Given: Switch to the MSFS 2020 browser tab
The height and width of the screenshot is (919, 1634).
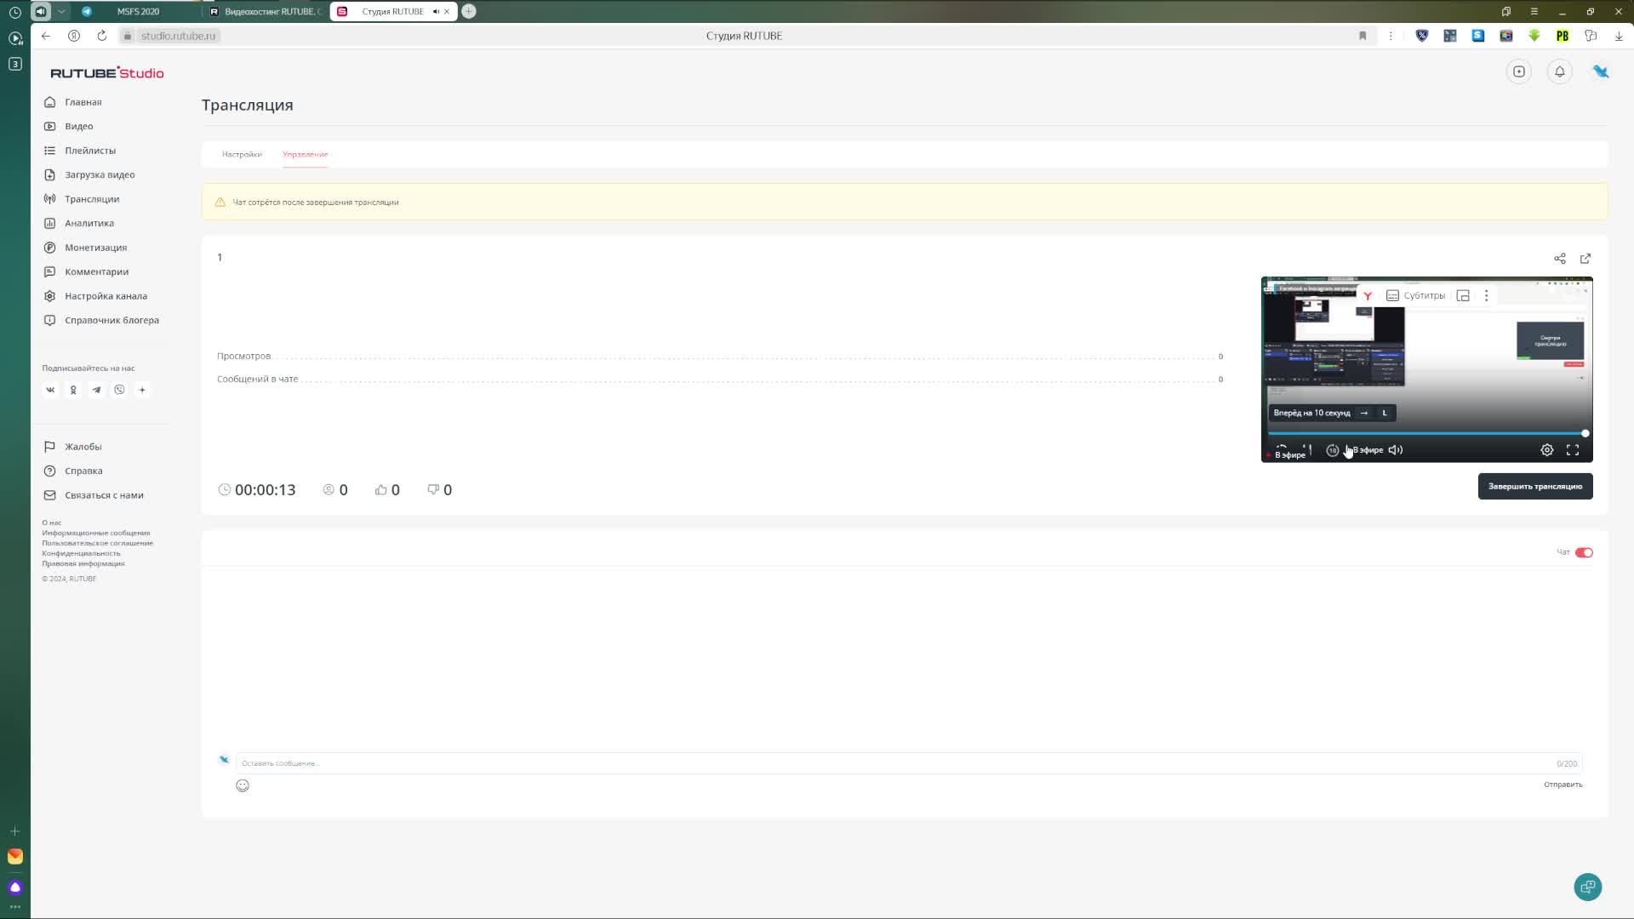Looking at the screenshot, I should [x=137, y=12].
